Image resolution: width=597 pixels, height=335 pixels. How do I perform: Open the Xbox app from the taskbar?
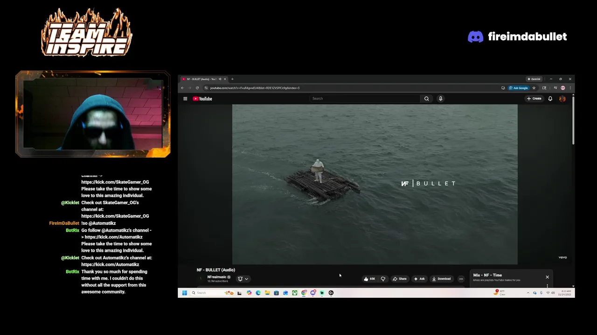tap(295, 293)
